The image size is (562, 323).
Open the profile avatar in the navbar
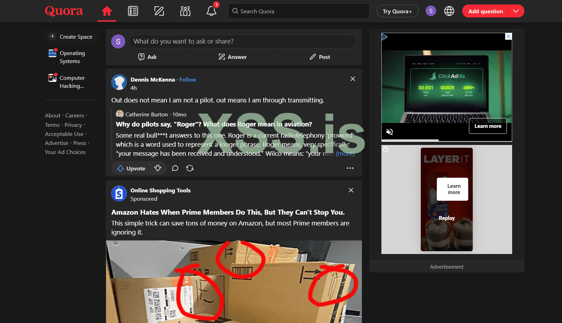431,11
